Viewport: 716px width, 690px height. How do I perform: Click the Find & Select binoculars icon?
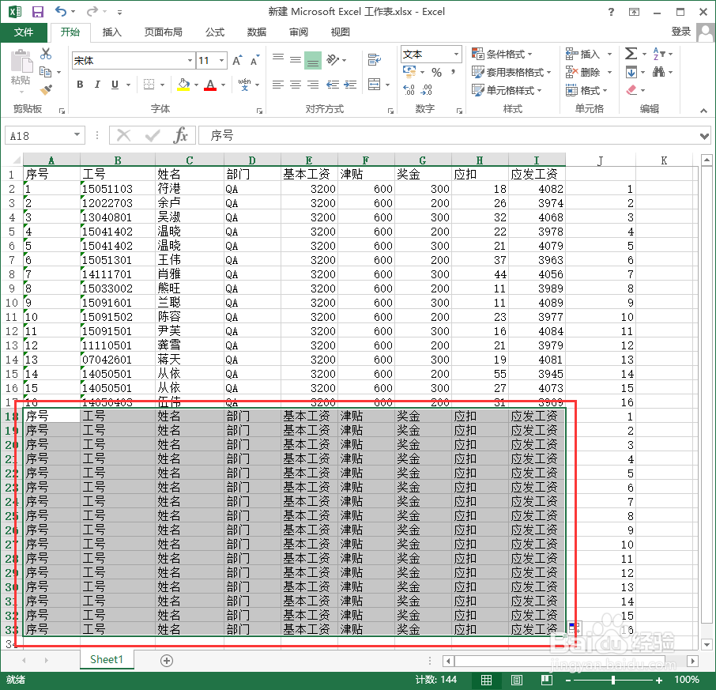tap(658, 72)
